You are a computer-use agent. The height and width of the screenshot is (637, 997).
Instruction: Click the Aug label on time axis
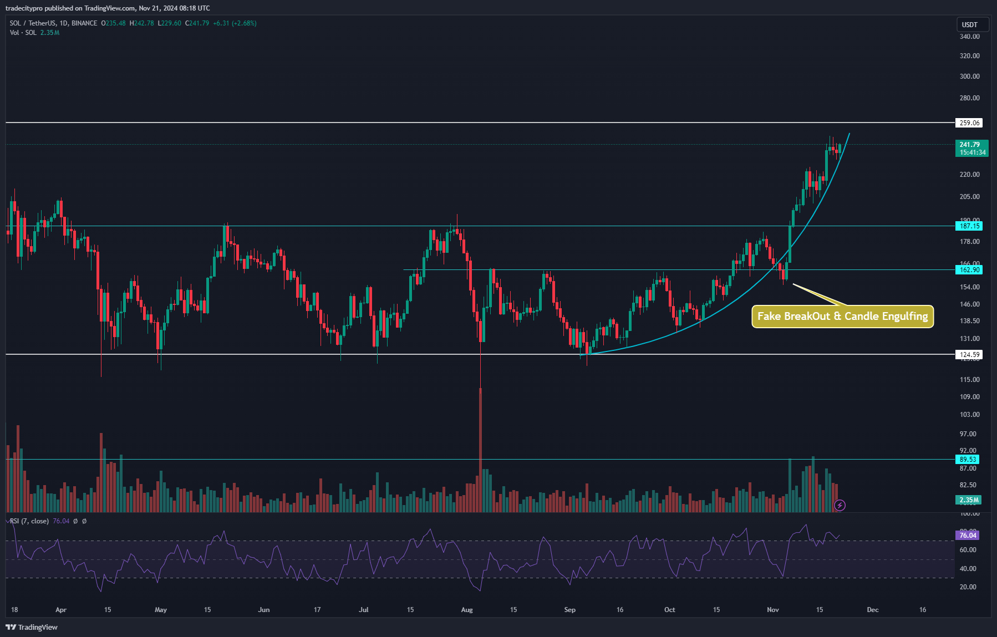click(x=467, y=610)
